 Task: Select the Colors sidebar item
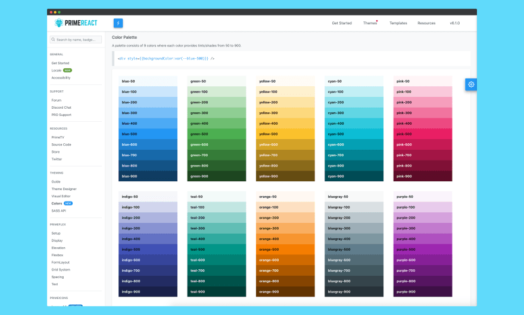click(x=57, y=203)
